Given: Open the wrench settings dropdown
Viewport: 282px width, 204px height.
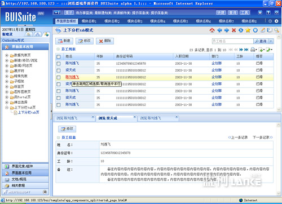Looking at the screenshot, I should tap(269, 50).
